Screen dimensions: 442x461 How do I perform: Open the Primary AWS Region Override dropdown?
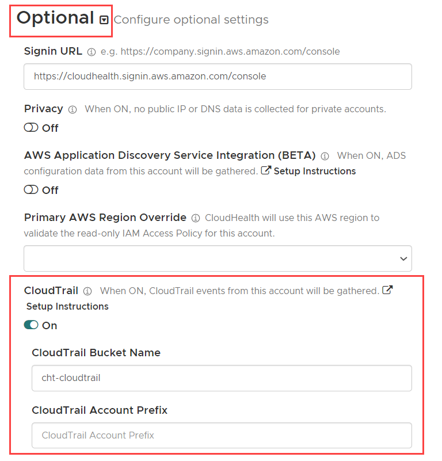click(217, 258)
